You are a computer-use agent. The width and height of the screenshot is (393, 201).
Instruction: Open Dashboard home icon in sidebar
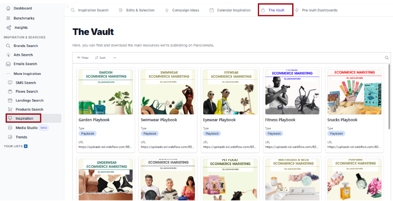[8, 8]
